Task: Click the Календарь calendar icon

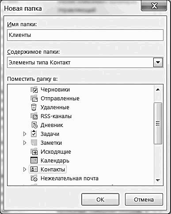Action: coord(34,160)
